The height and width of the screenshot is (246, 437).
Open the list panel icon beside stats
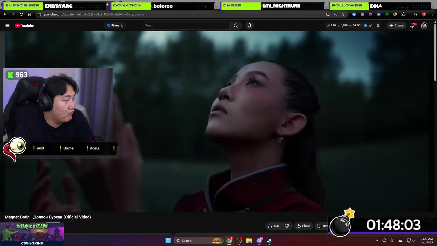(x=371, y=26)
